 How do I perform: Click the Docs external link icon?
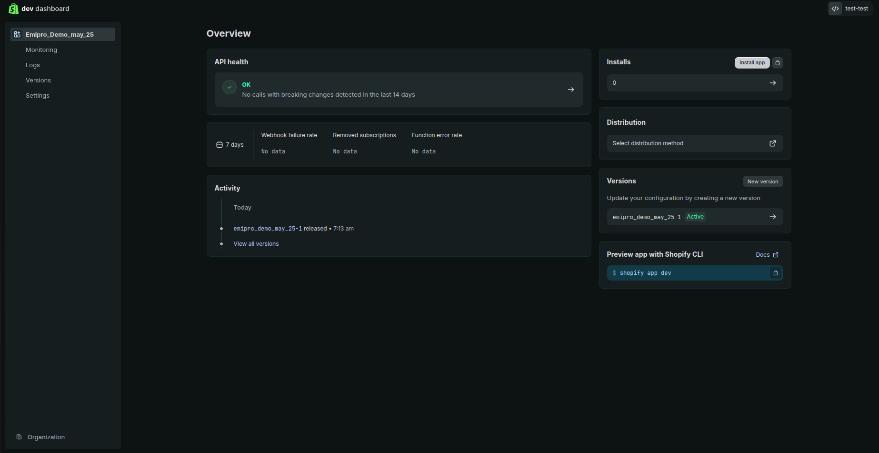[x=776, y=255]
